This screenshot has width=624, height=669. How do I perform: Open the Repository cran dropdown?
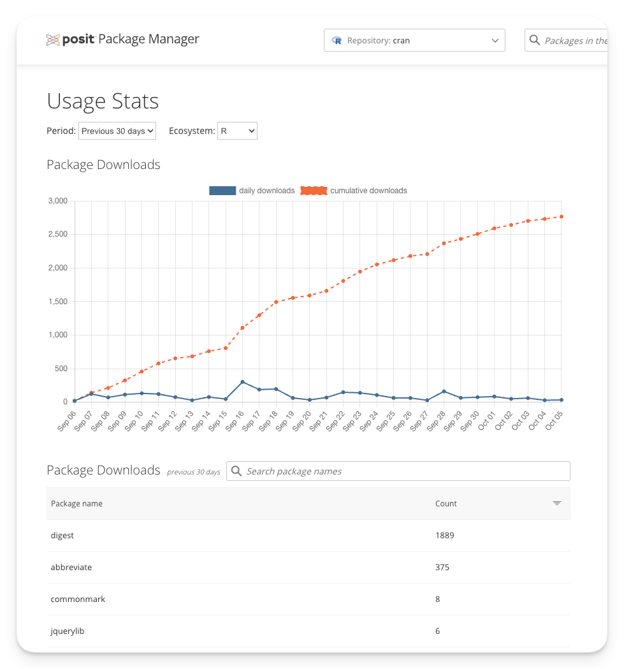(414, 40)
